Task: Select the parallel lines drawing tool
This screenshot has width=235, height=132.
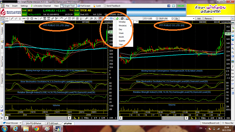Action: [x=16, y=19]
